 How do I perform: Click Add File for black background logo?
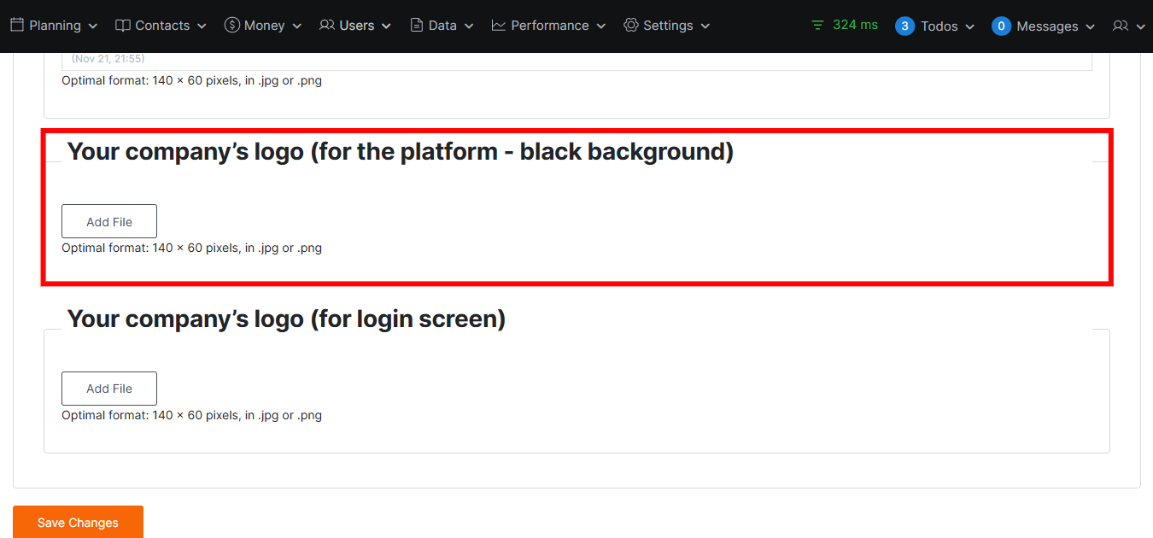(x=109, y=221)
